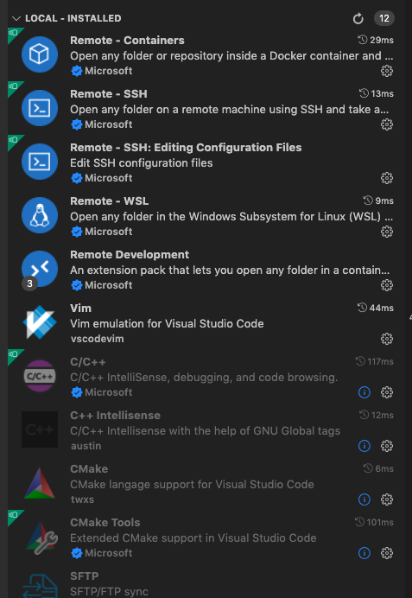Open Manage gear for CMake Tools
412x598 pixels.
[386, 553]
